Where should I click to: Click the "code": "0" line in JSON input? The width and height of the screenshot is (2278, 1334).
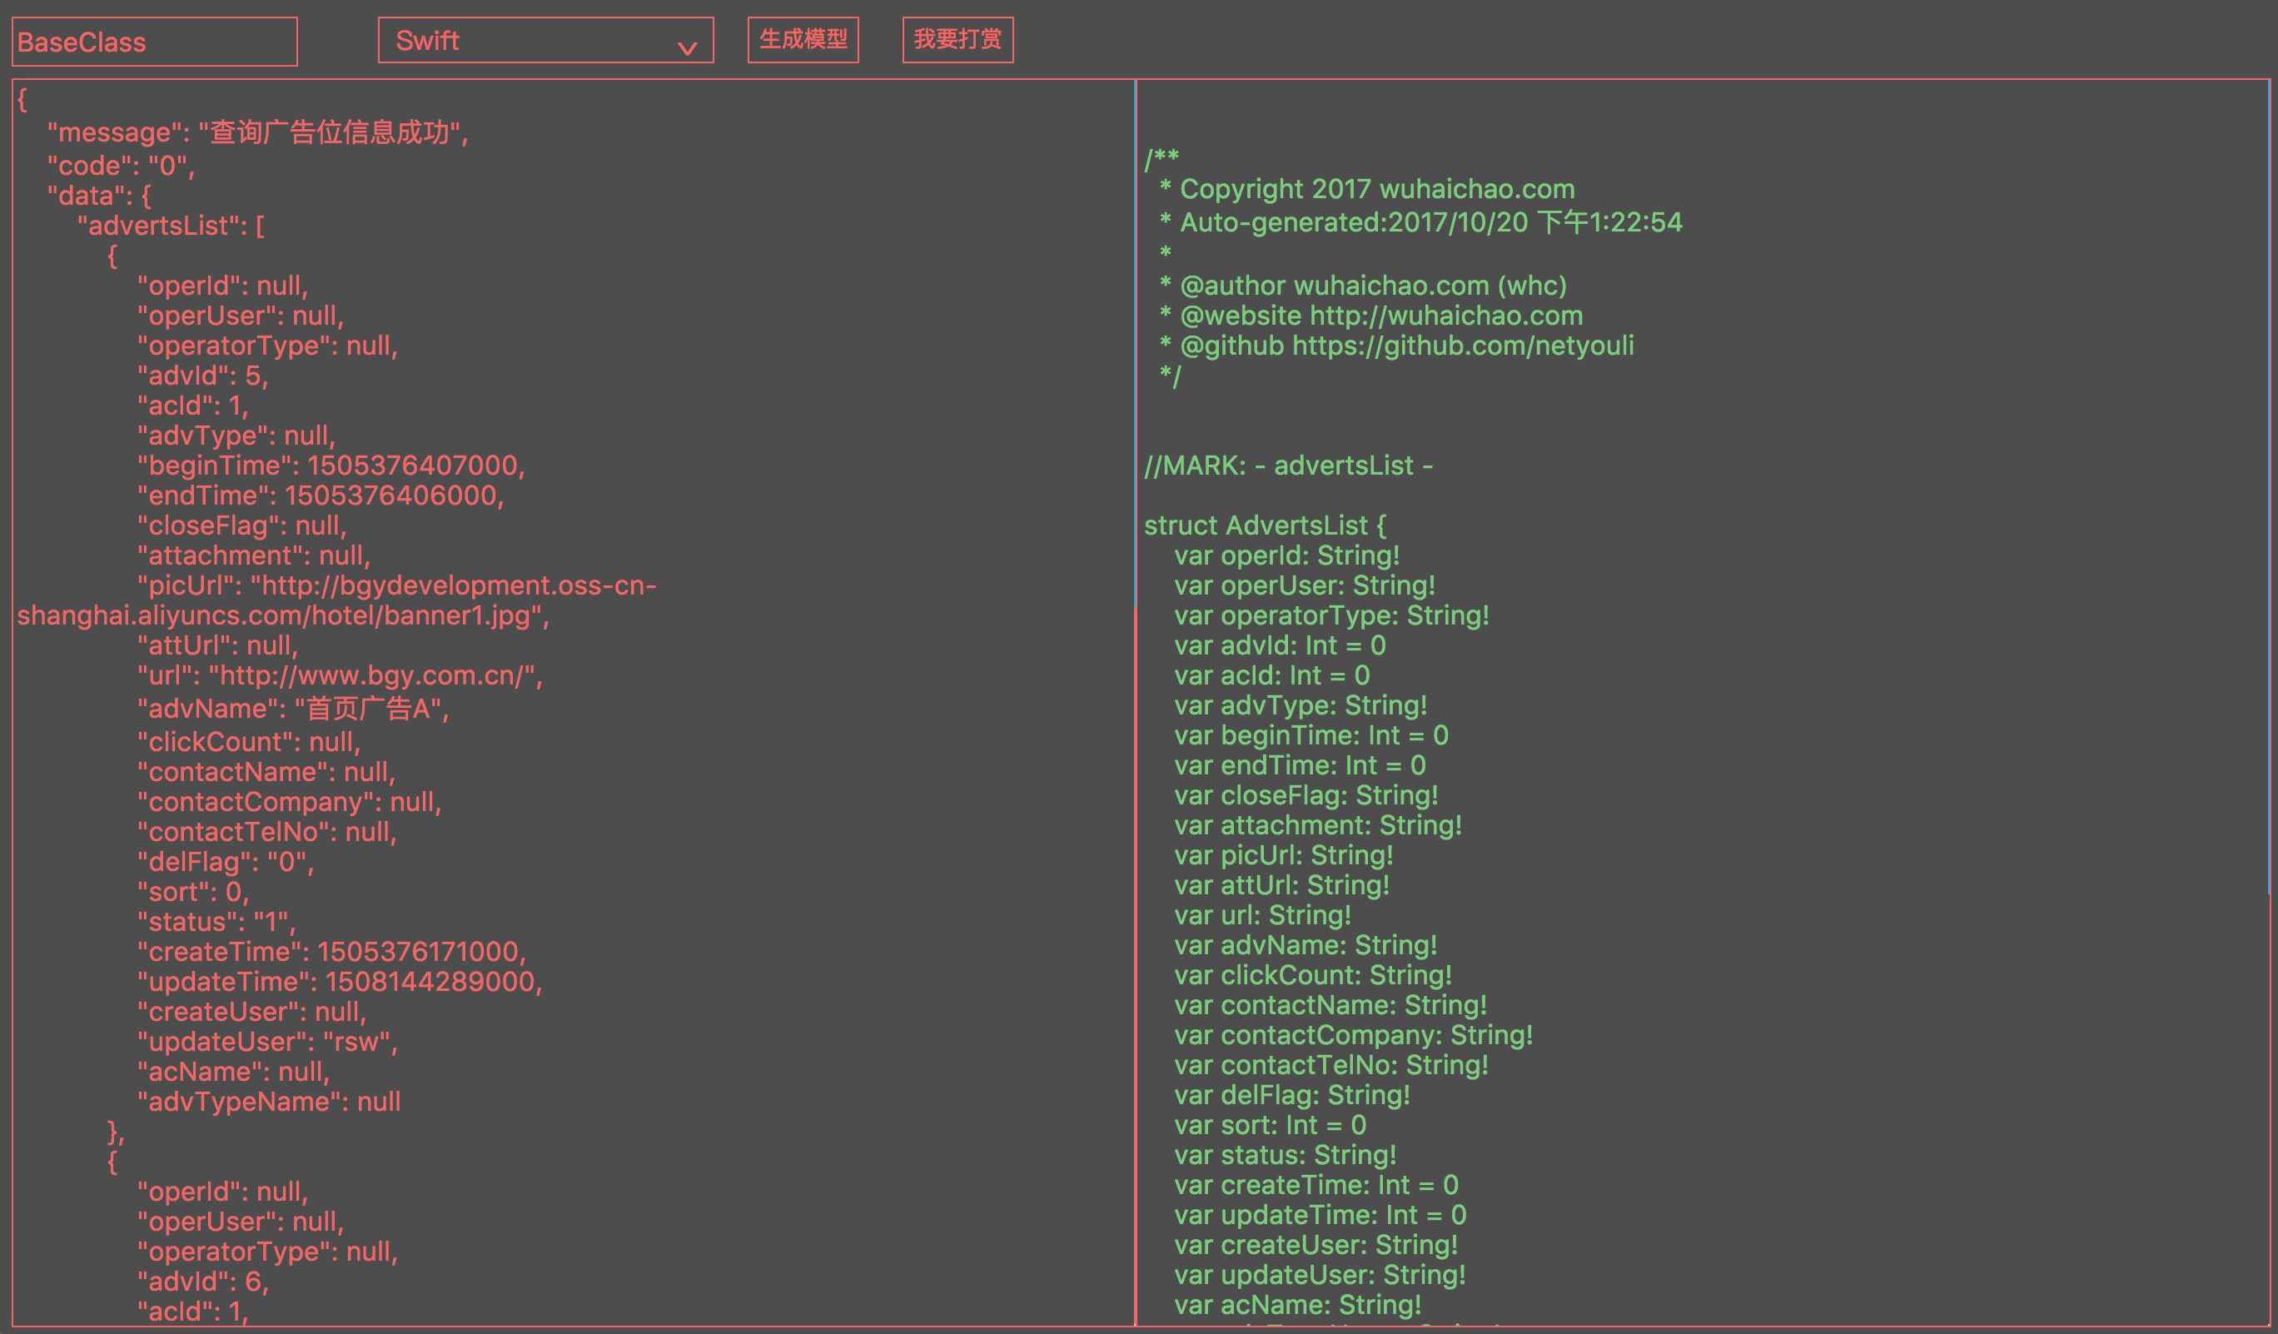120,166
